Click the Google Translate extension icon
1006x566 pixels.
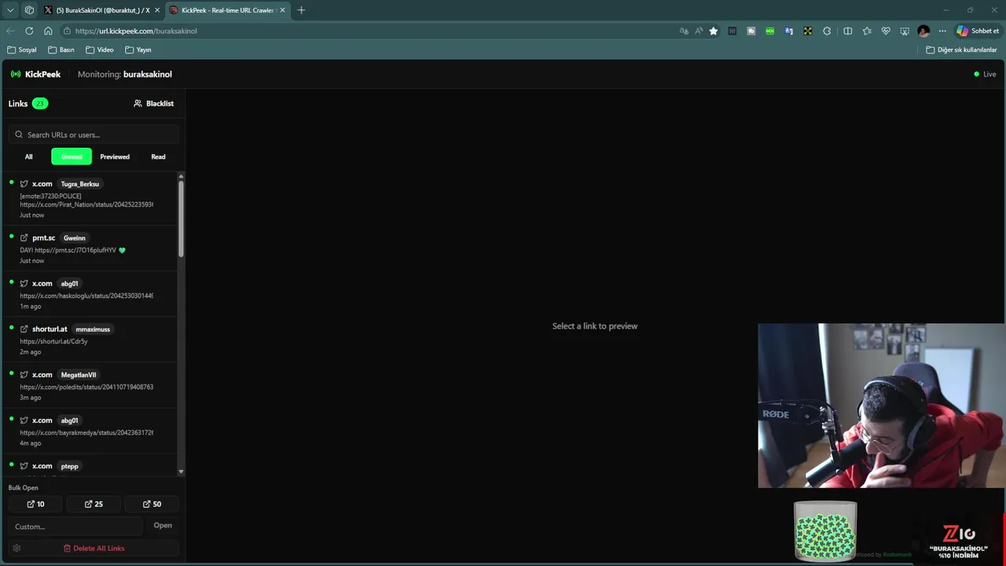(789, 31)
